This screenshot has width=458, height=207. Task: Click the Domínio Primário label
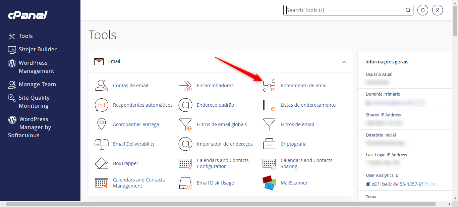click(x=383, y=94)
